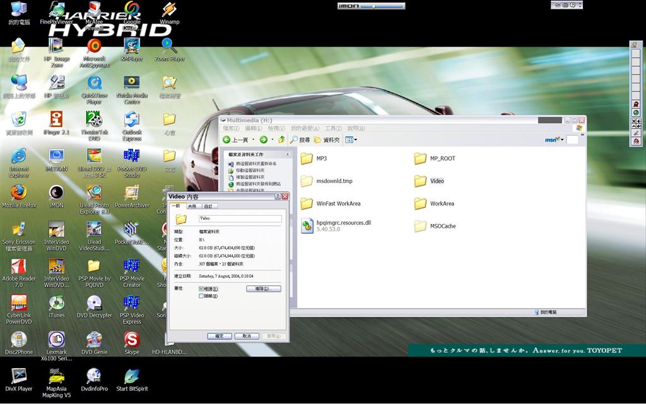Click the OK (確定) button in Properties
The image size is (646, 404).
219,336
